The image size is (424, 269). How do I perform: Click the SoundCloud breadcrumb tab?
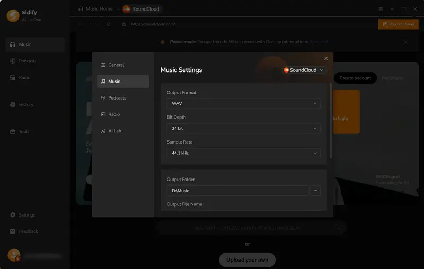pos(142,9)
